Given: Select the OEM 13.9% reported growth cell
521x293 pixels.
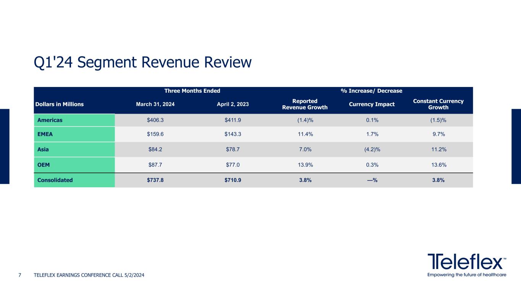Looking at the screenshot, I should click(x=305, y=164).
